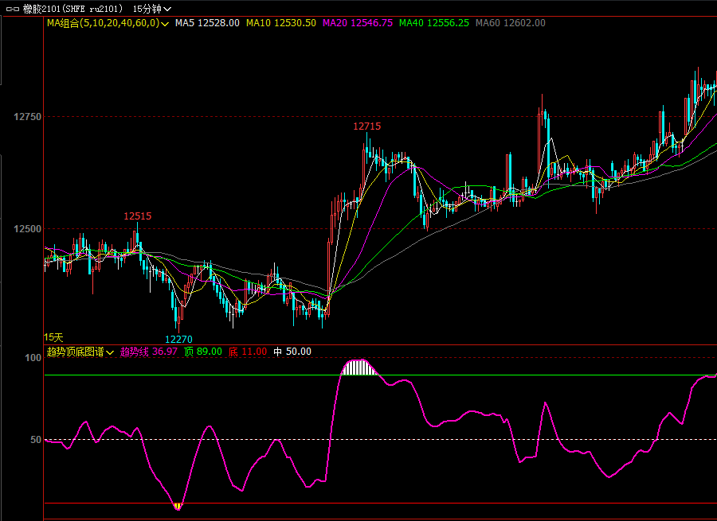
Task: Select the 橡胶2101(SHFE ru2101) contract title
Action: point(73,9)
